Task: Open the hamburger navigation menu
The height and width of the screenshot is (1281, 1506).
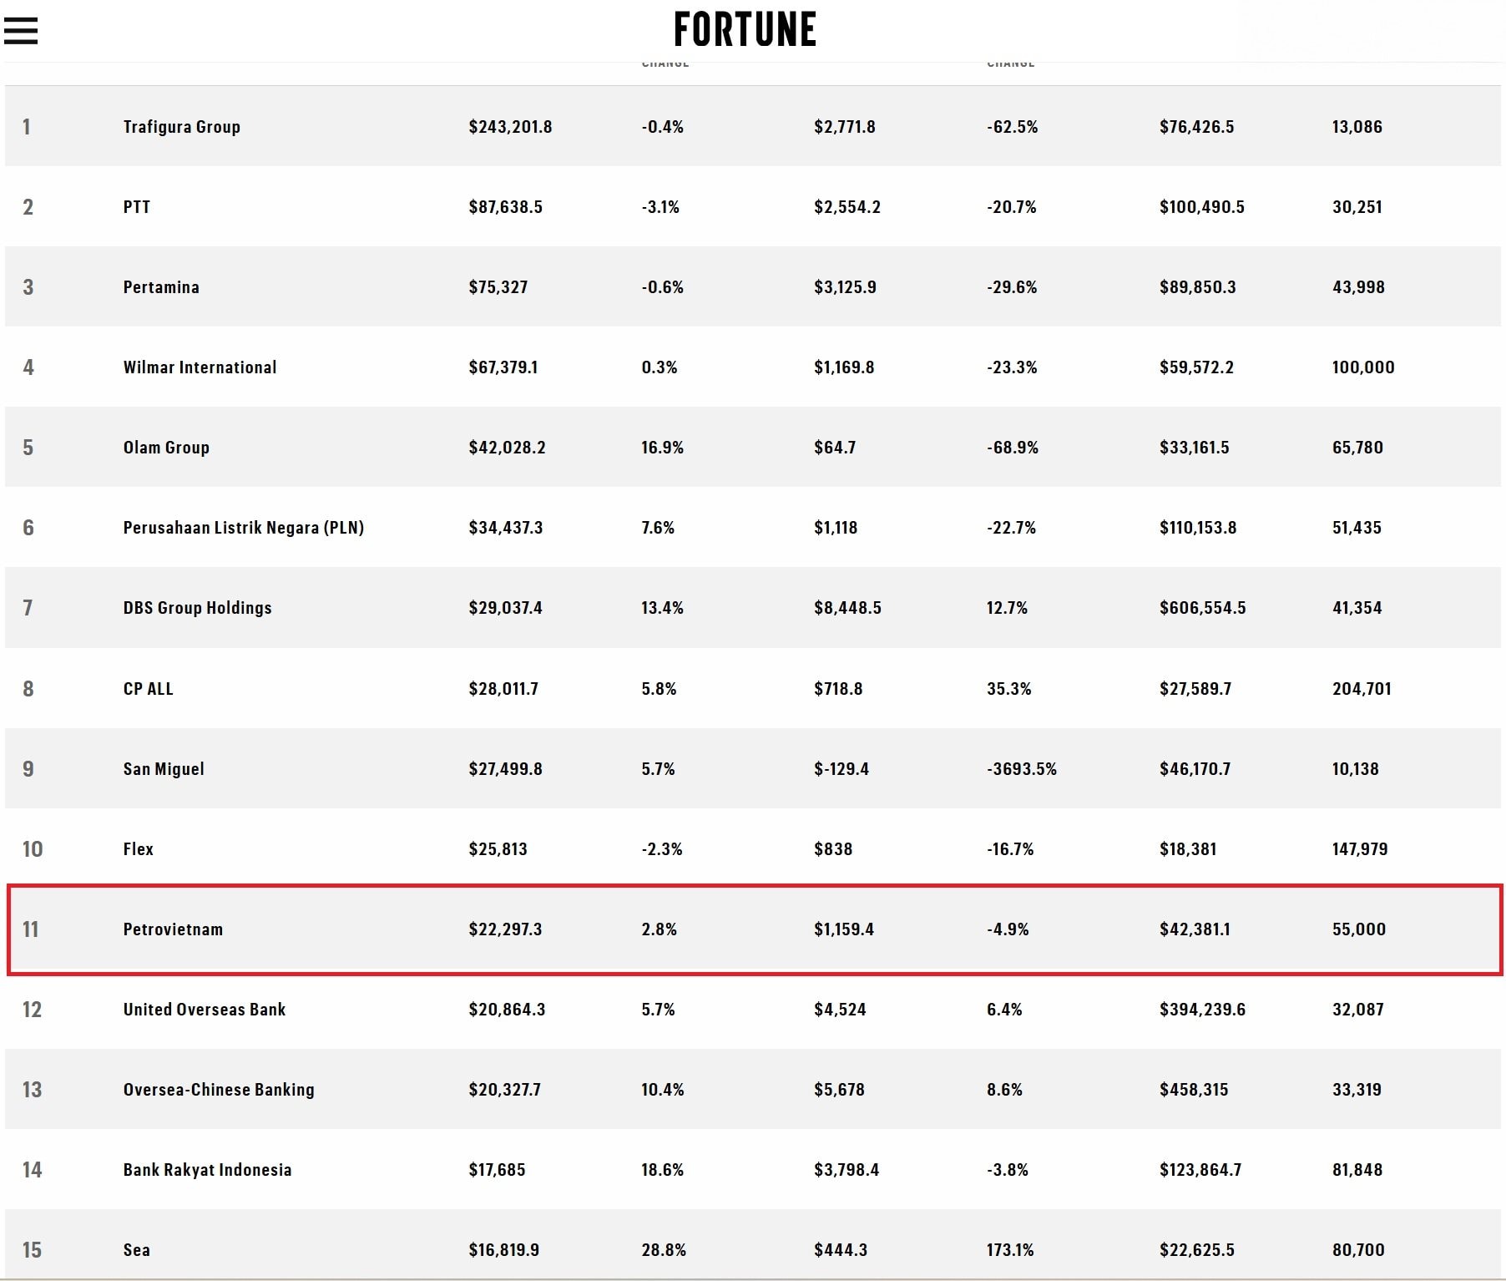Action: pyautogui.click(x=21, y=31)
